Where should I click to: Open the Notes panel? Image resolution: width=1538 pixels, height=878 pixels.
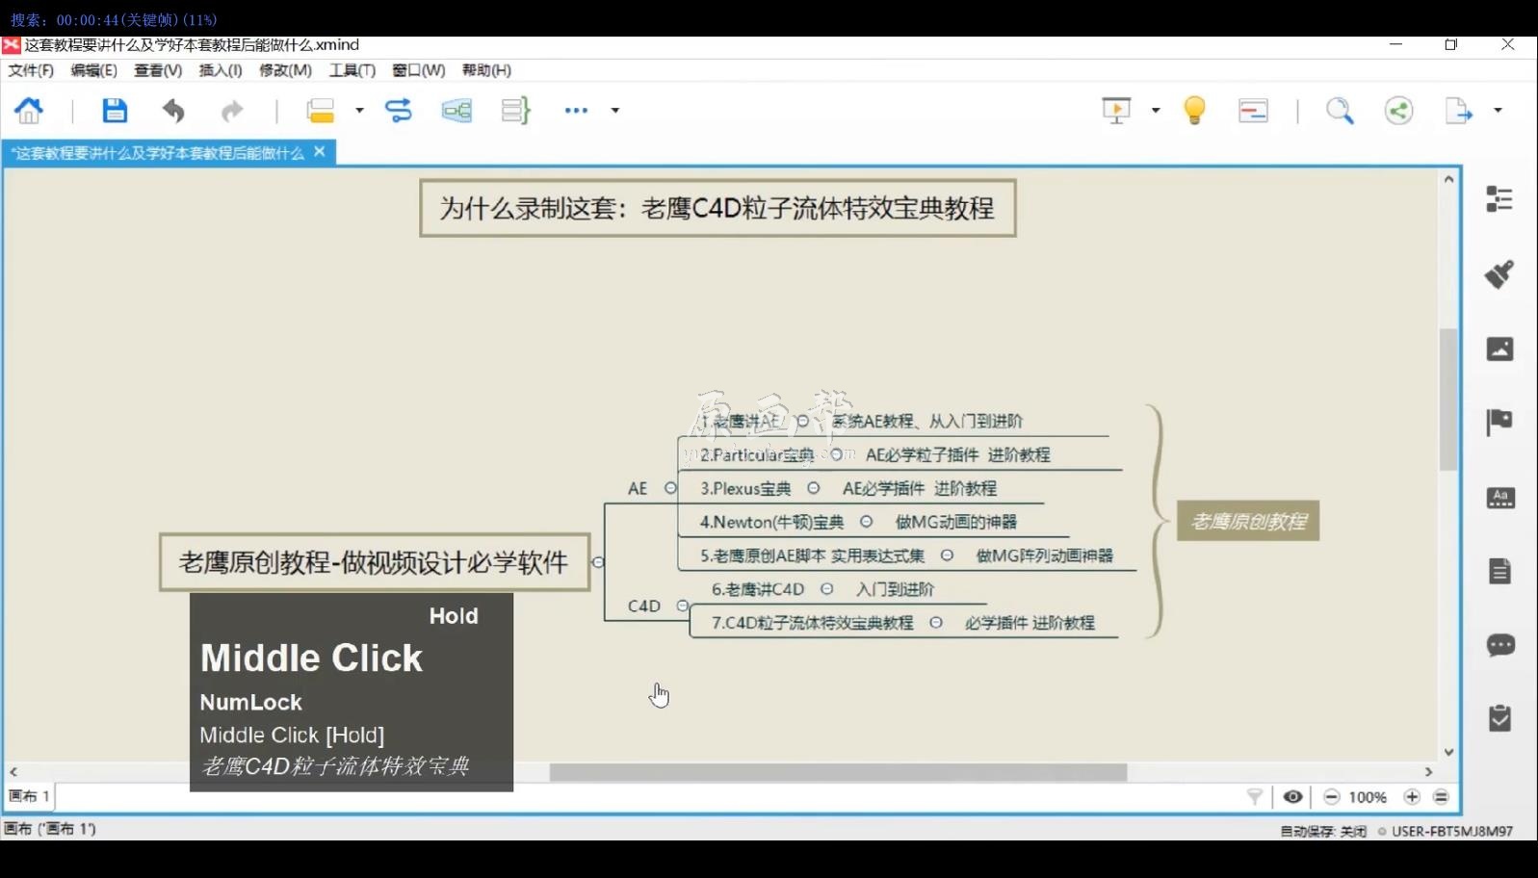1500,571
